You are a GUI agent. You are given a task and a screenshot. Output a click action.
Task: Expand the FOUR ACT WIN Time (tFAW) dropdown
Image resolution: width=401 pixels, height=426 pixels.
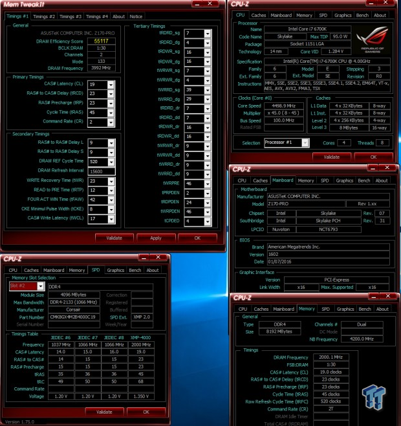click(x=111, y=200)
